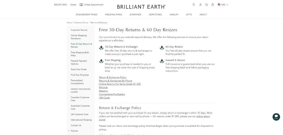The height and width of the screenshot is (135, 283).
Task: Click the 60-Day Resizes diamond icon
Action: (x=162, y=48)
